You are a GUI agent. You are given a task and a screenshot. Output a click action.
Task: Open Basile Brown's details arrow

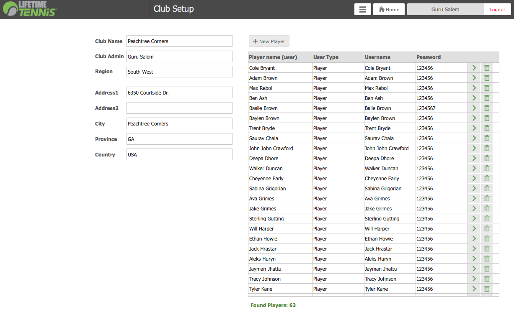(x=474, y=108)
